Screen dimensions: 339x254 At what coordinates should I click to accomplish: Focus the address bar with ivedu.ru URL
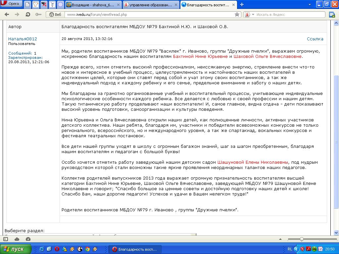pyautogui.click(x=149, y=15)
